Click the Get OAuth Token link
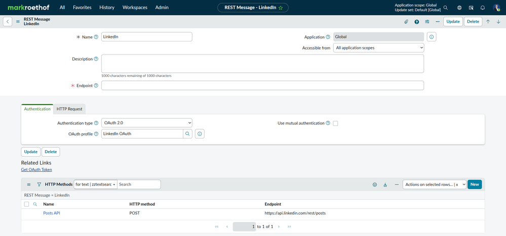 click(36, 170)
